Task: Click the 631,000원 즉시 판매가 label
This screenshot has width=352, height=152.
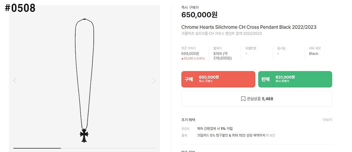Action: [x=285, y=79]
